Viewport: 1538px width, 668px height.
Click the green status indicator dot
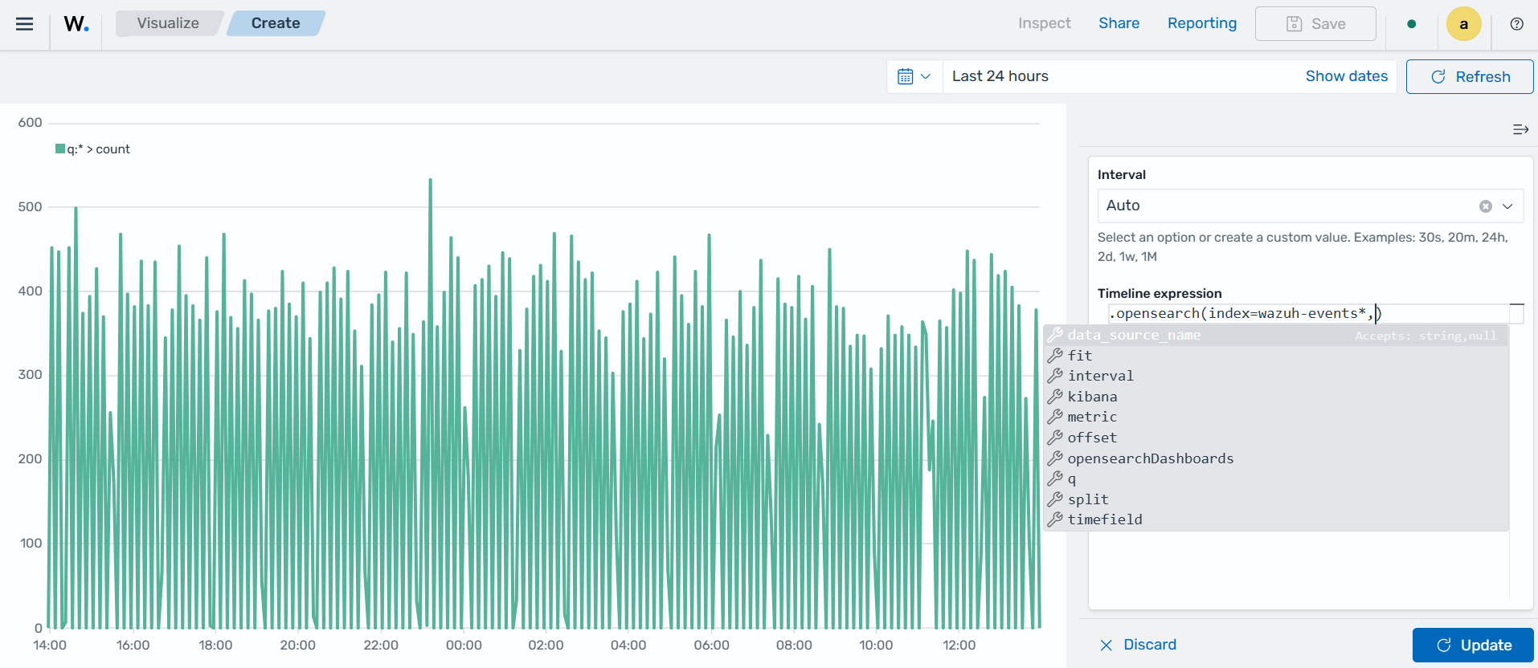coord(1411,24)
